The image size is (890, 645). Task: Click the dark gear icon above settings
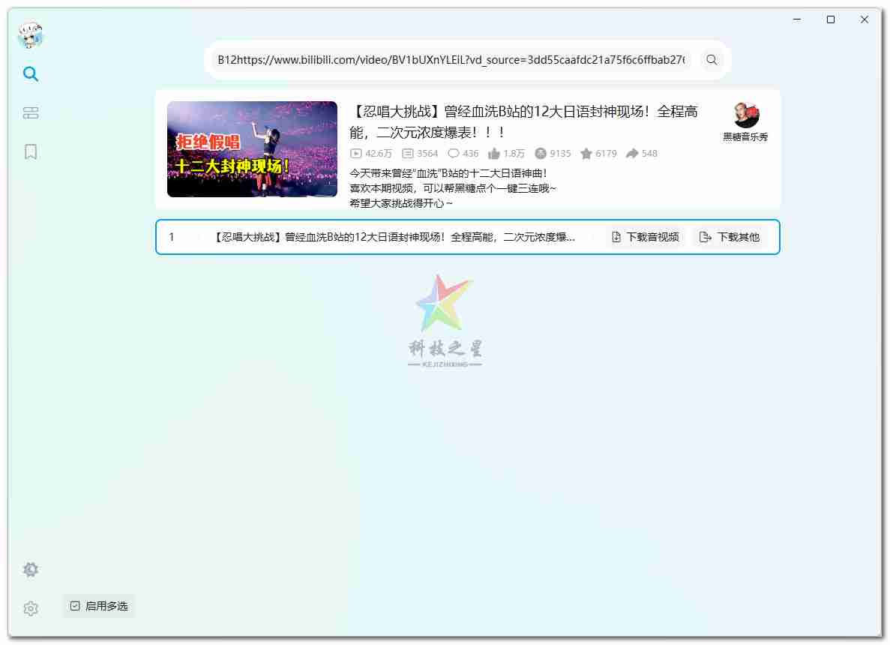pos(31,570)
